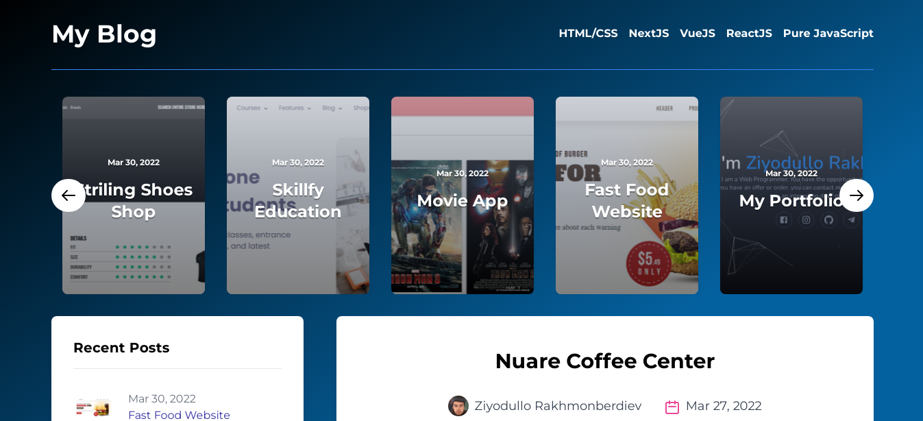Open the HTML/CSS category
The width and height of the screenshot is (923, 421).
coord(588,34)
